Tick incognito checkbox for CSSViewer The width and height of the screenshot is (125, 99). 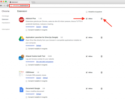27,81
